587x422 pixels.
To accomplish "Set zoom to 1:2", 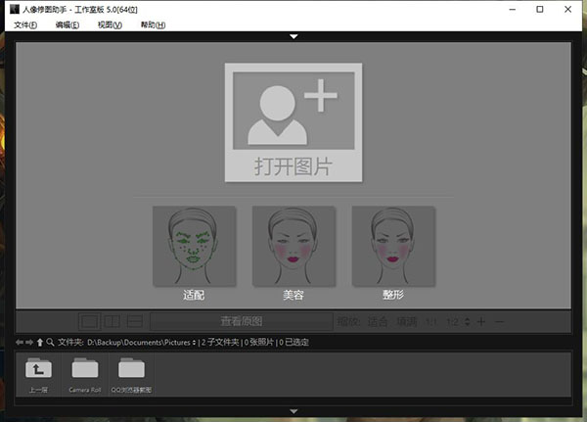I will coord(452,322).
